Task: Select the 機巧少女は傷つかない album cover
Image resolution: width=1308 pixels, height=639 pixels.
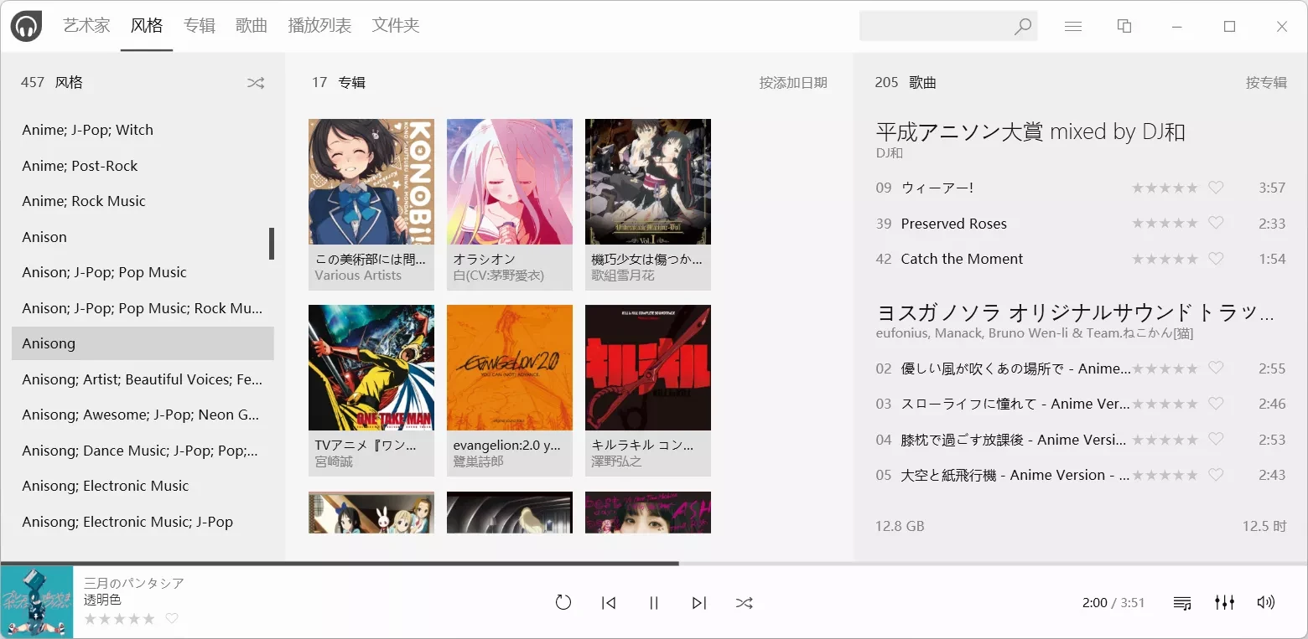Action: click(648, 182)
